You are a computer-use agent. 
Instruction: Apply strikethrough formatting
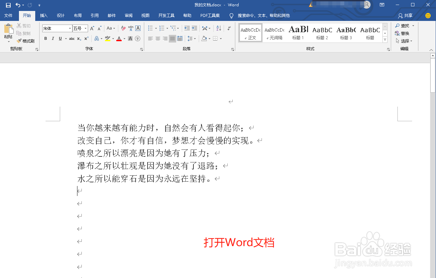pyautogui.click(x=71, y=39)
